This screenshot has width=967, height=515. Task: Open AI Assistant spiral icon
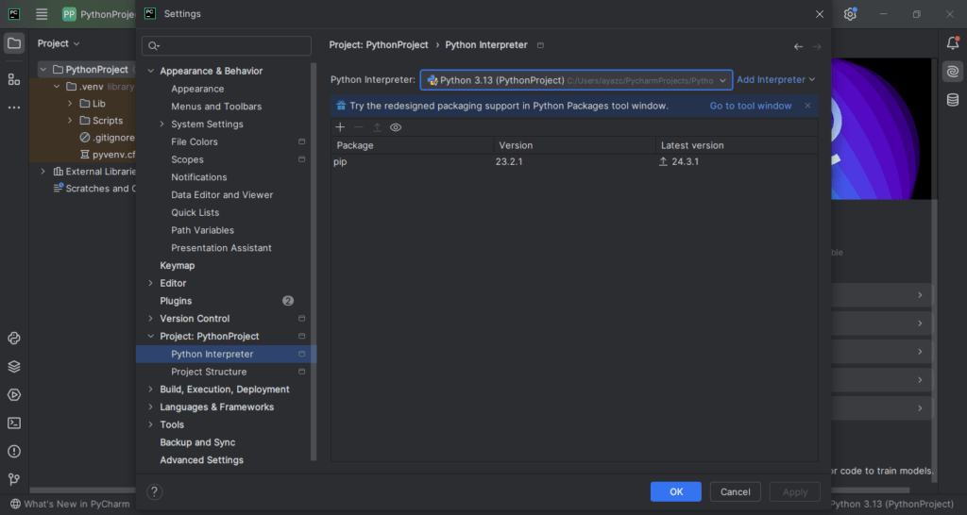[953, 72]
